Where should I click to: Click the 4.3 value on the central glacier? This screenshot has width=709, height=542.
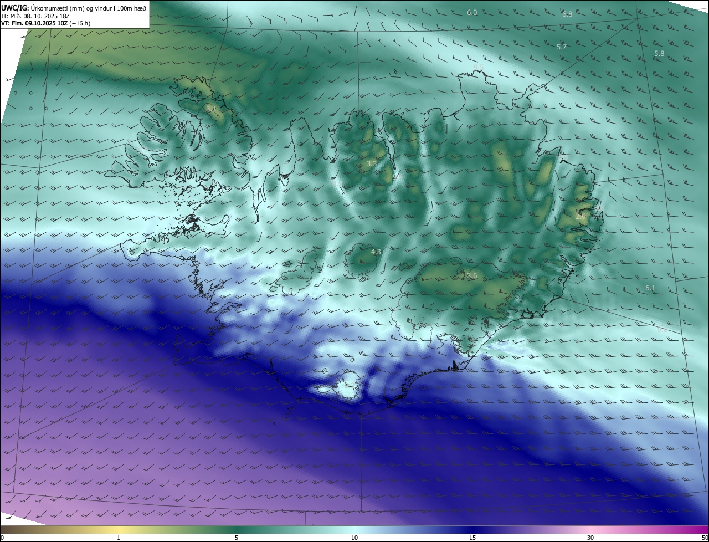376,252
